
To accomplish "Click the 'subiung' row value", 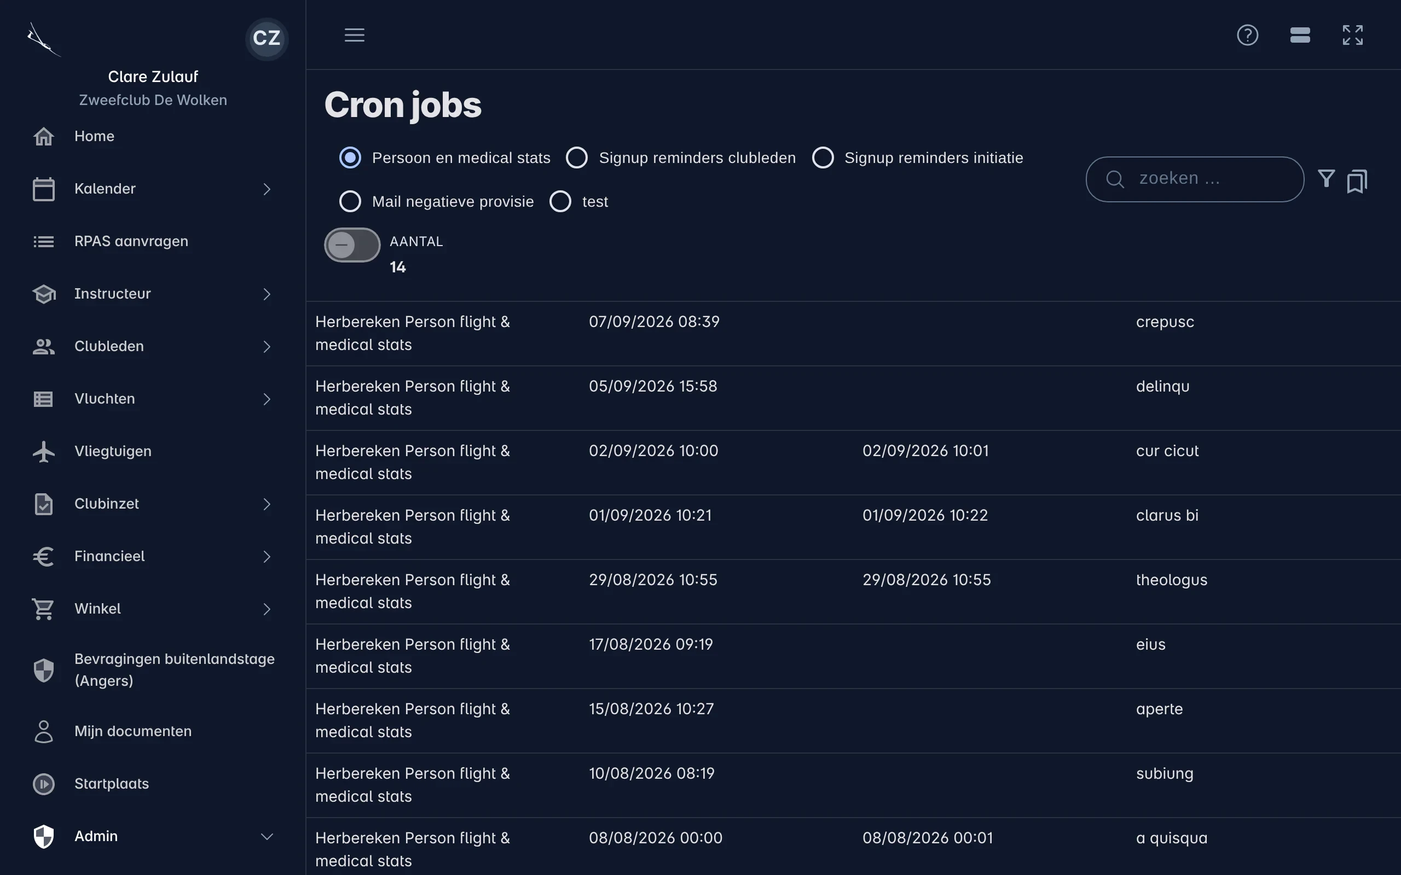I will pos(1164,774).
